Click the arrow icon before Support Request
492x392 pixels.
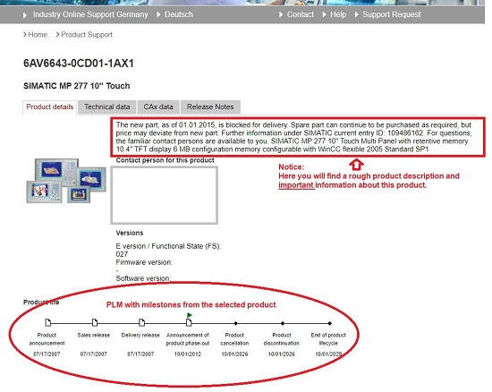[x=356, y=14]
